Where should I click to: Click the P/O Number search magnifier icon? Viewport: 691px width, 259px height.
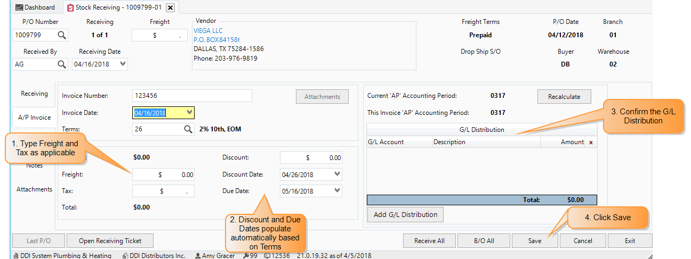click(62, 35)
